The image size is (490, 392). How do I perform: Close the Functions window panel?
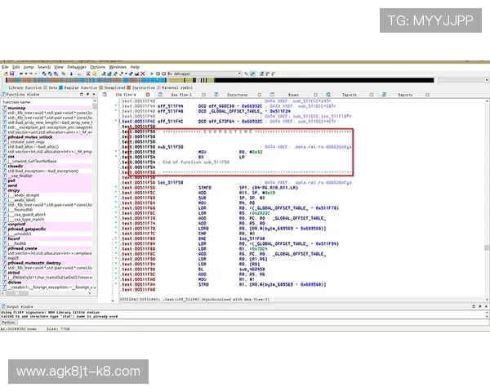(x=94, y=94)
